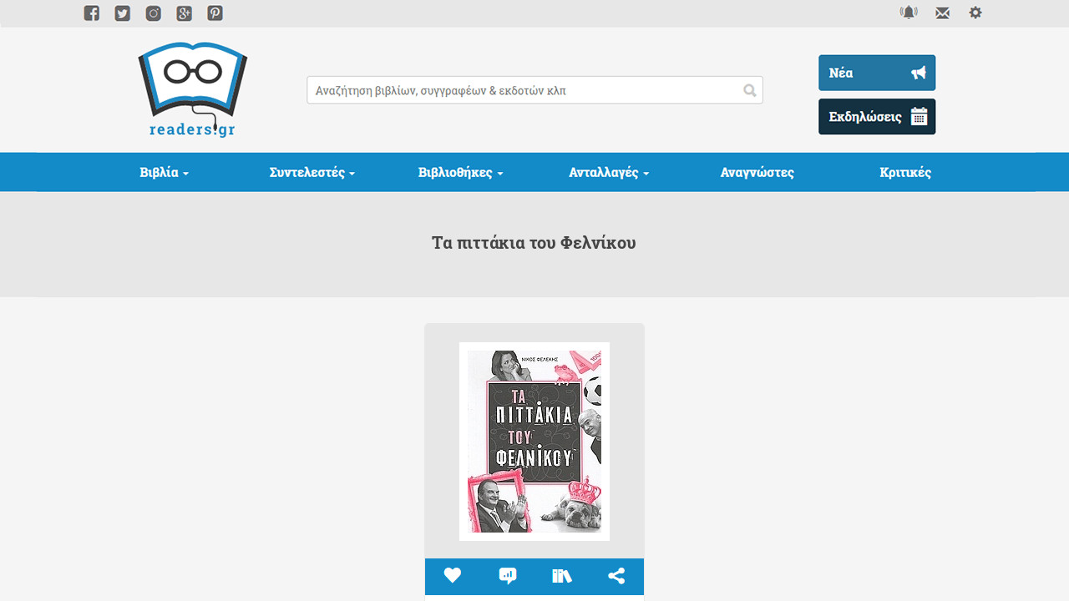Go to Κριτικές in navigation bar
Viewport: 1069px width, 601px height.
click(x=905, y=173)
